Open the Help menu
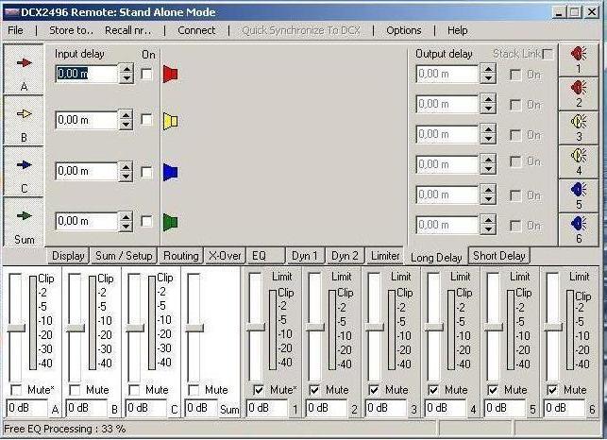The width and height of the screenshot is (607, 440). point(458,30)
